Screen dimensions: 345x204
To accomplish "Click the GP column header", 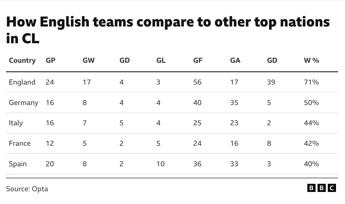I will pos(50,60).
